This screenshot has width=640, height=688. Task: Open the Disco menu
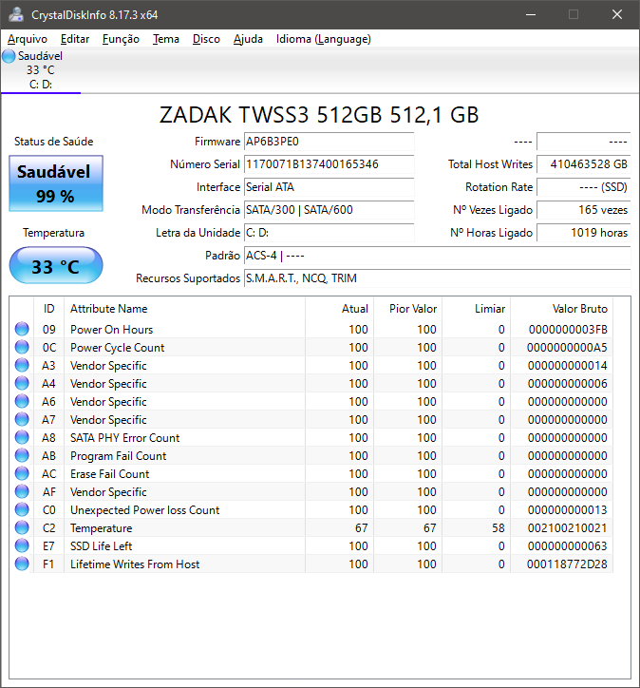click(x=206, y=39)
